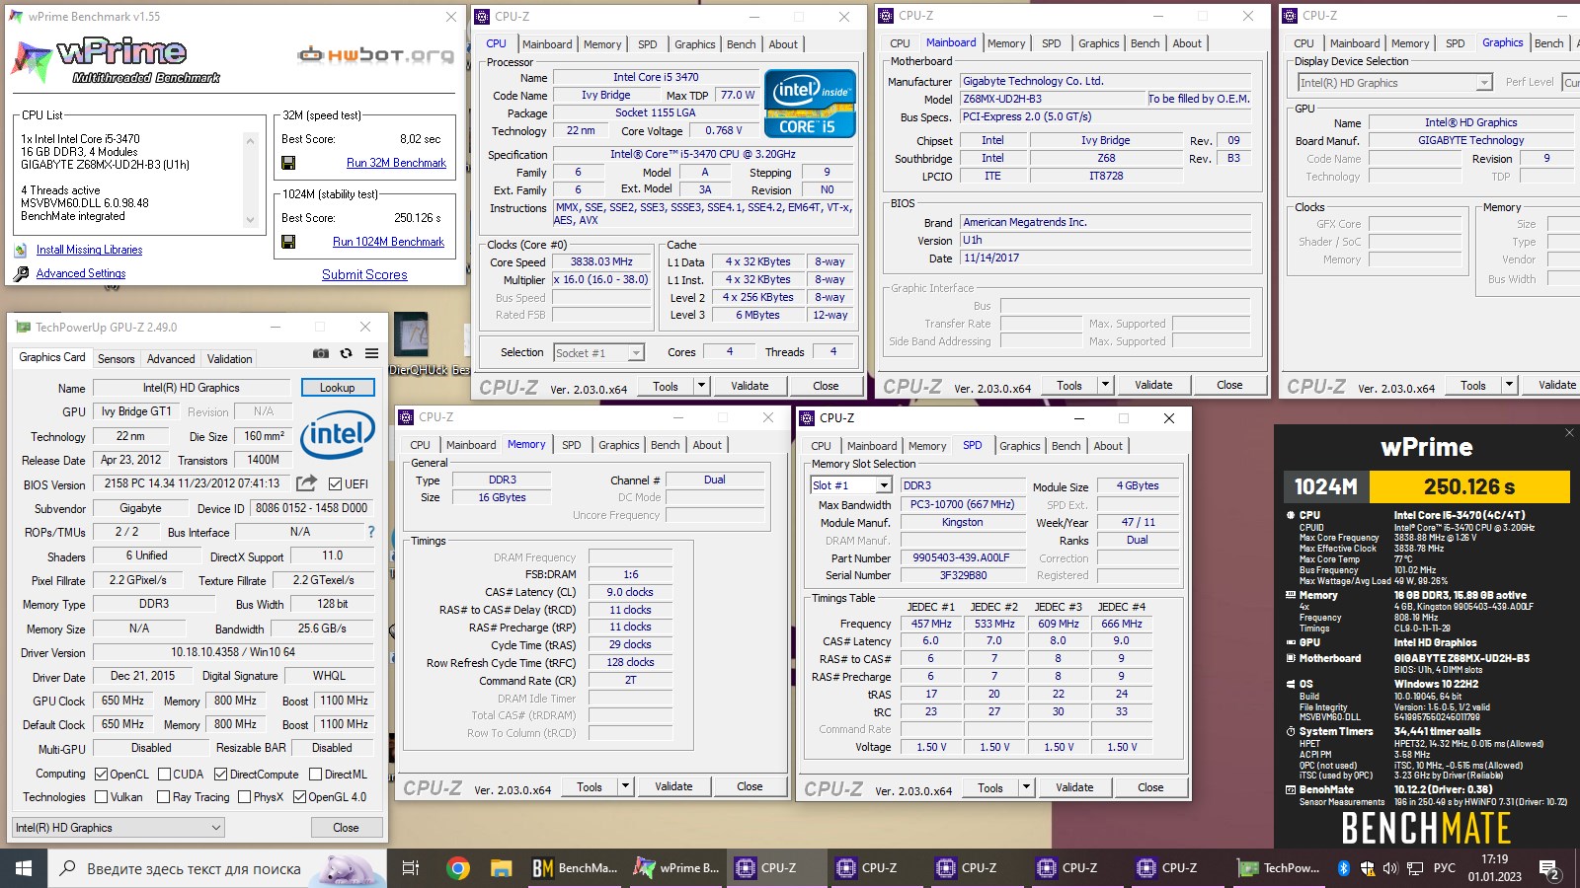This screenshot has width=1580, height=888.
Task: Click the Run 32M Benchmark link
Action: [x=396, y=163]
